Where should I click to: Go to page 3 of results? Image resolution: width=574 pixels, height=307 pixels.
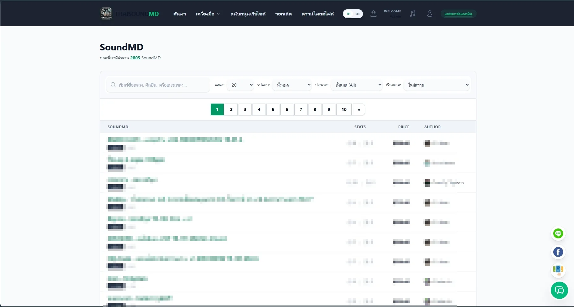click(245, 109)
